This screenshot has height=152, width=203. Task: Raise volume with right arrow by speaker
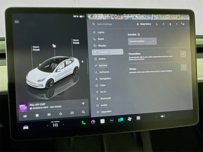170,116
